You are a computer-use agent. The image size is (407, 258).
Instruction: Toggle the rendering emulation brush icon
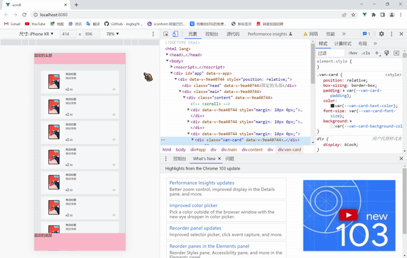(387, 53)
